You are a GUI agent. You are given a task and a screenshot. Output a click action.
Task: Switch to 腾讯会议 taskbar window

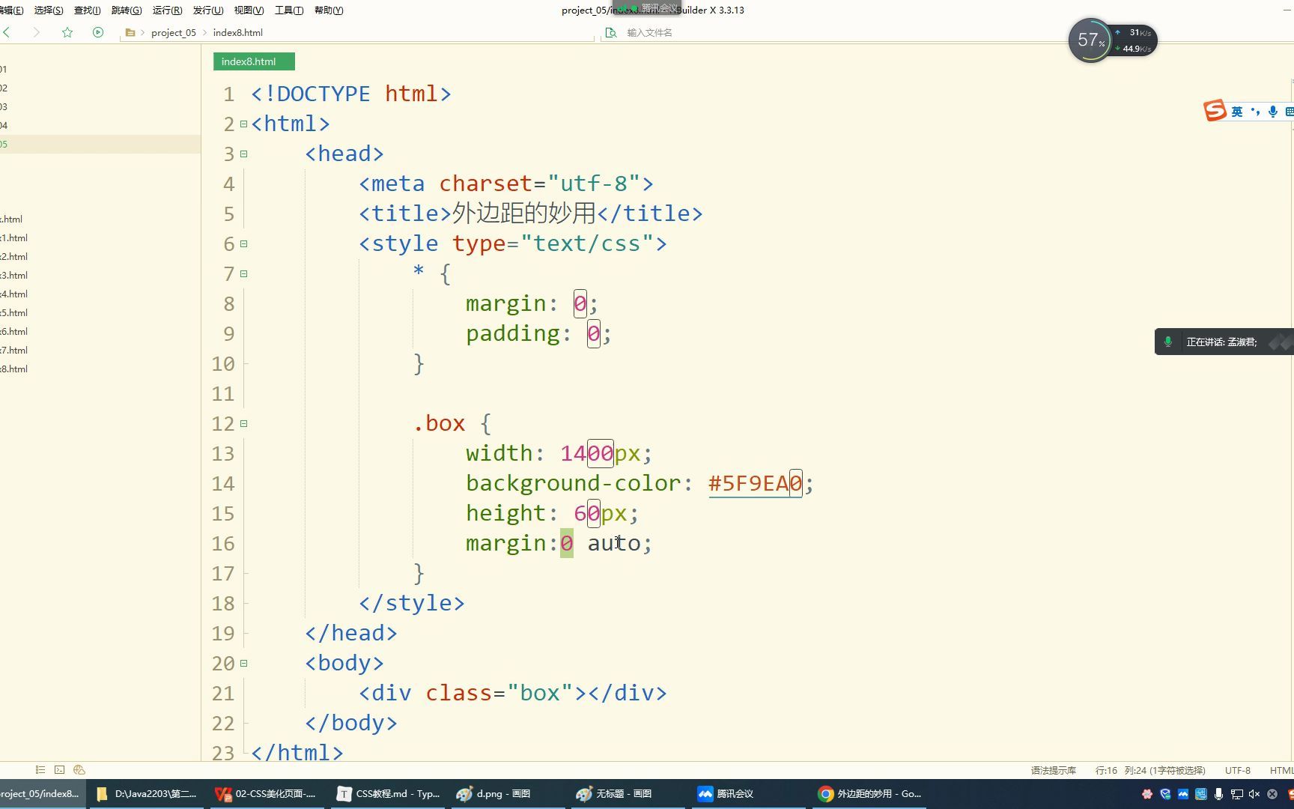(x=748, y=793)
